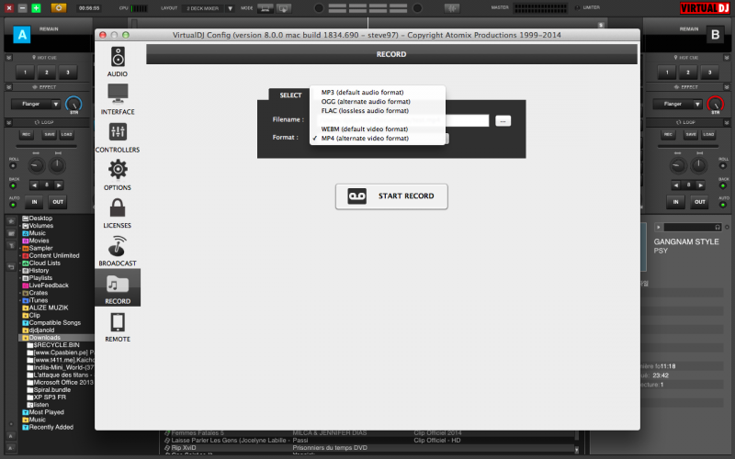This screenshot has width=735, height=459.
Task: Click the settings gear icon in top bar
Action: (59, 8)
